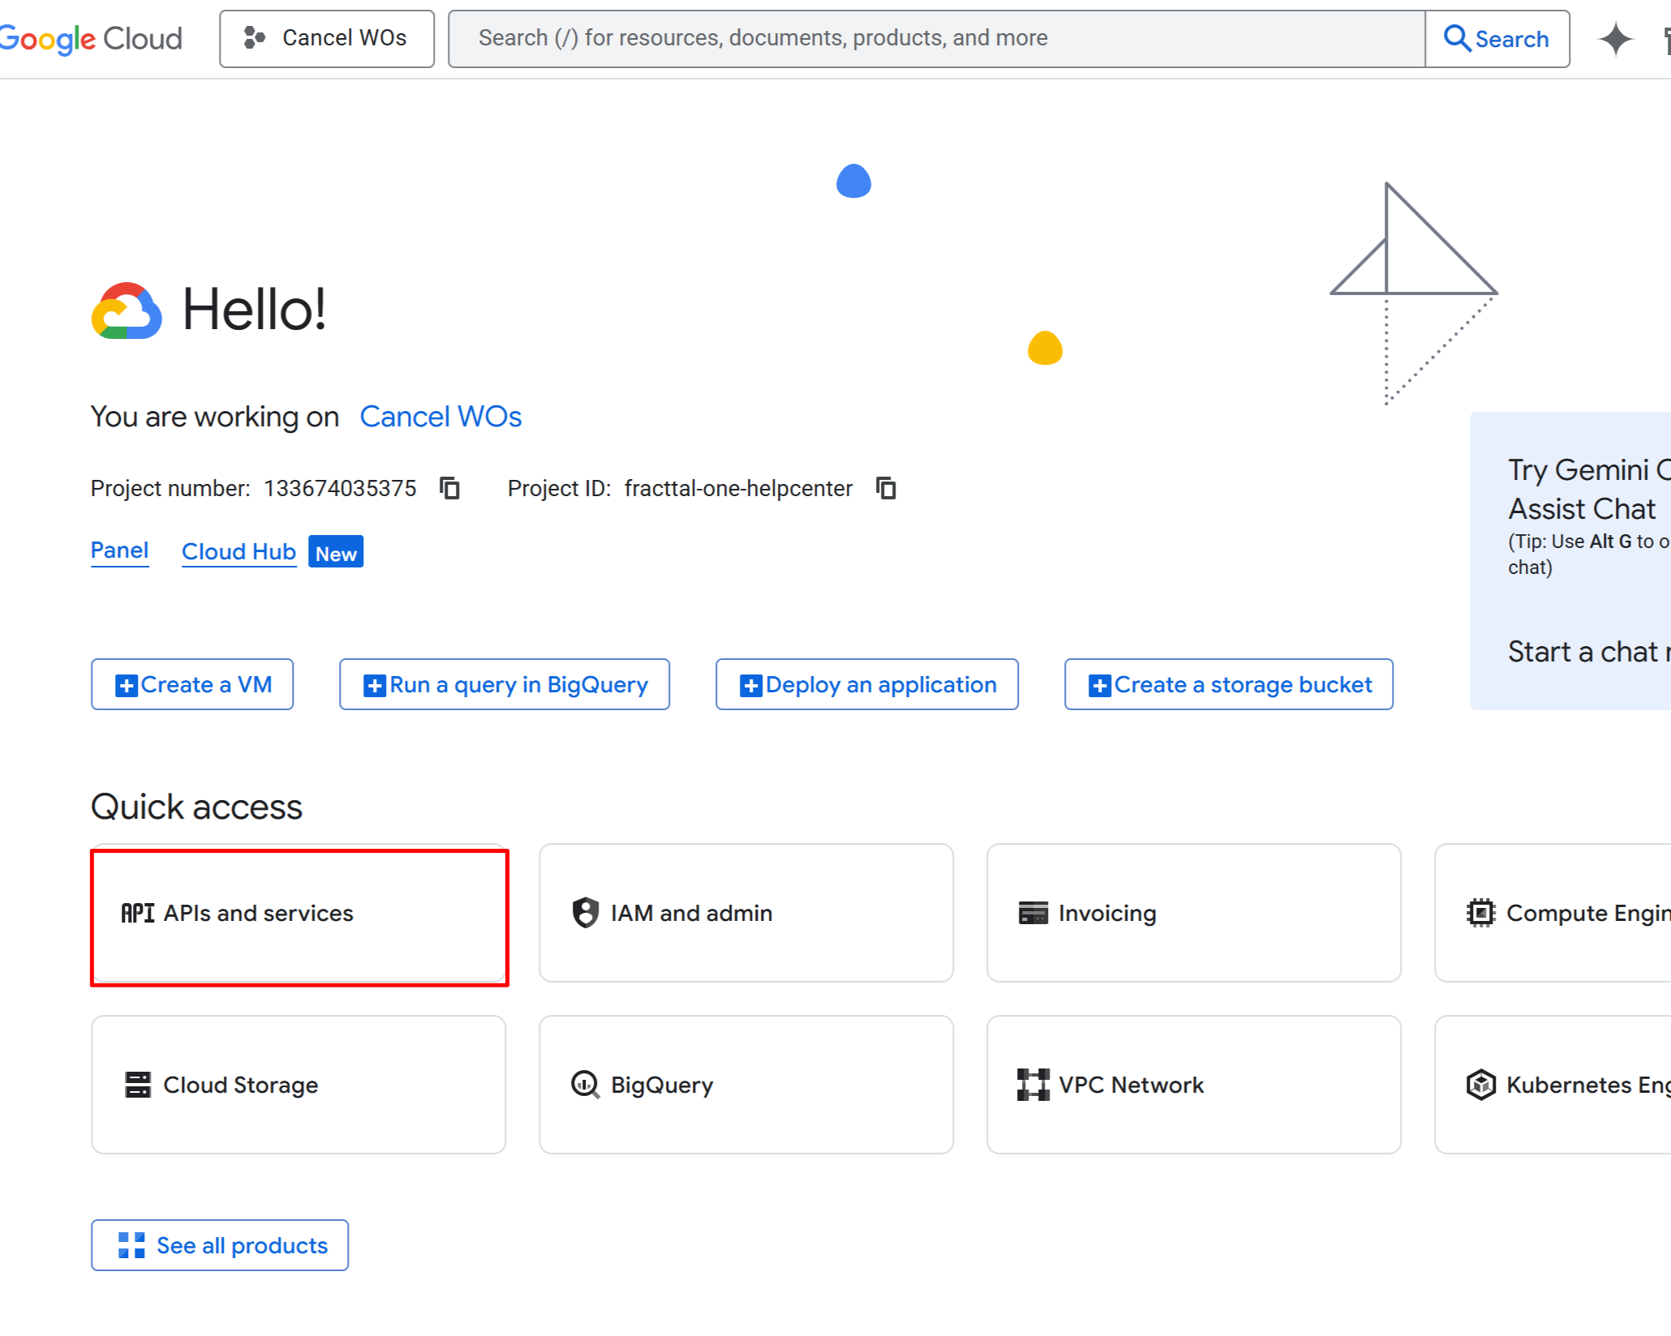
Task: Open the Cloud Storage card
Action: [x=299, y=1085]
